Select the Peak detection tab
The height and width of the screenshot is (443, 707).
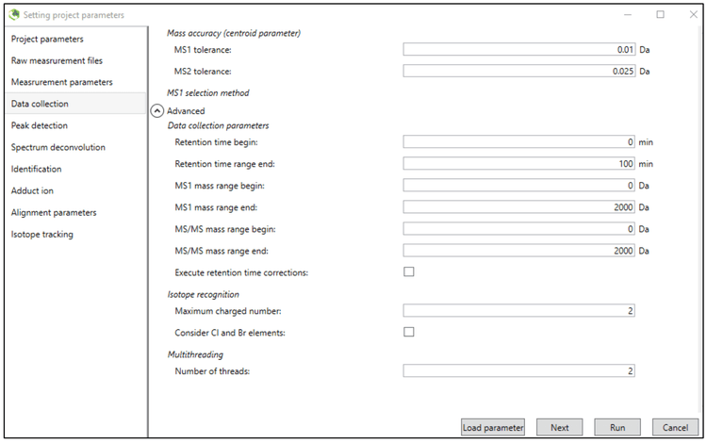coord(40,125)
